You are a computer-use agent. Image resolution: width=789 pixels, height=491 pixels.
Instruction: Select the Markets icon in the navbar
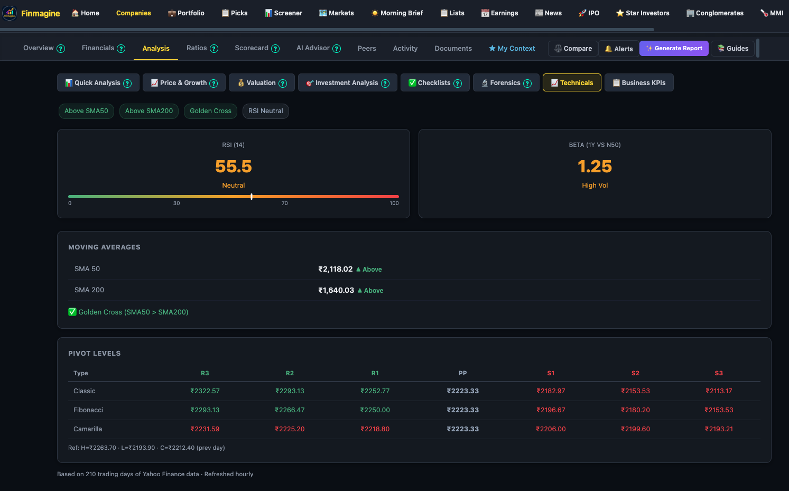click(x=322, y=12)
